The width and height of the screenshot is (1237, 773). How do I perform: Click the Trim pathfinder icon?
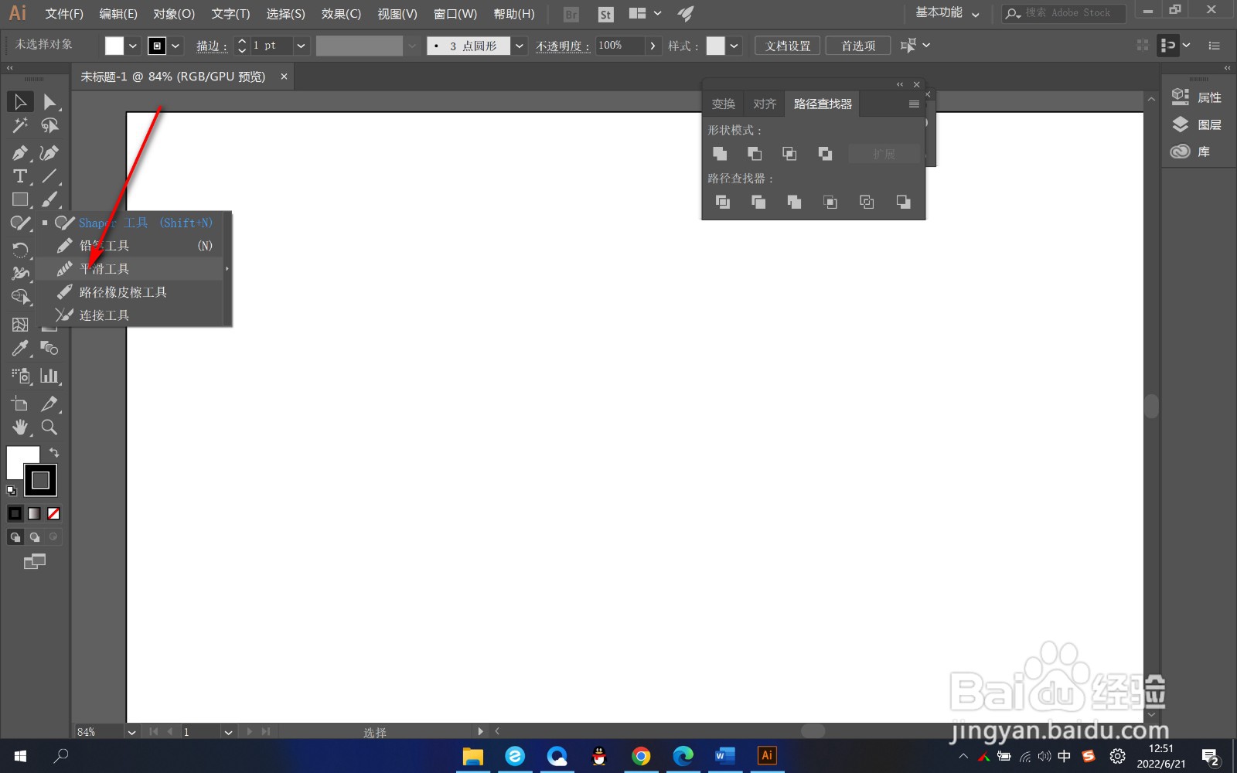coord(758,202)
